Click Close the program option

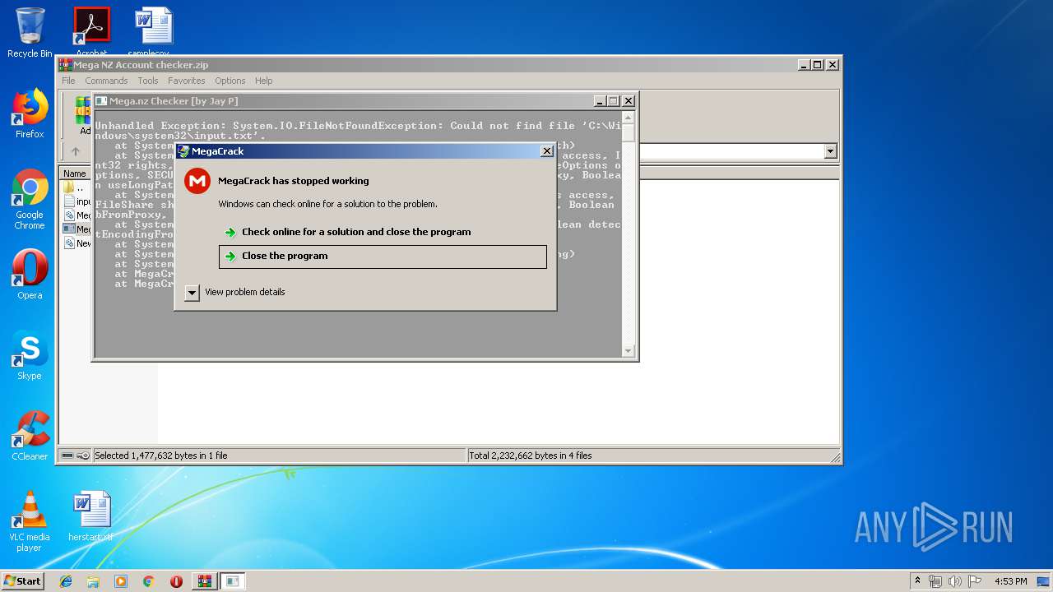coord(383,256)
